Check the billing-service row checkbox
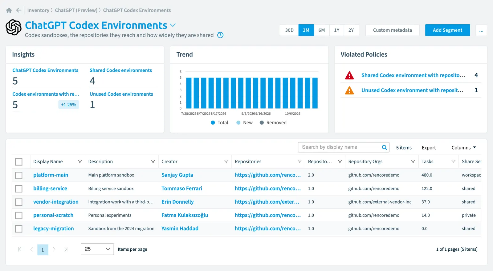The width and height of the screenshot is (493, 271). coord(19,189)
